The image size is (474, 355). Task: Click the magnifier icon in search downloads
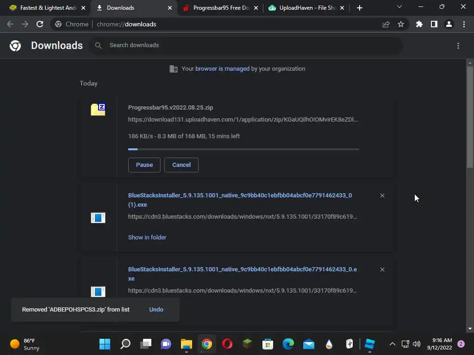[x=98, y=46]
